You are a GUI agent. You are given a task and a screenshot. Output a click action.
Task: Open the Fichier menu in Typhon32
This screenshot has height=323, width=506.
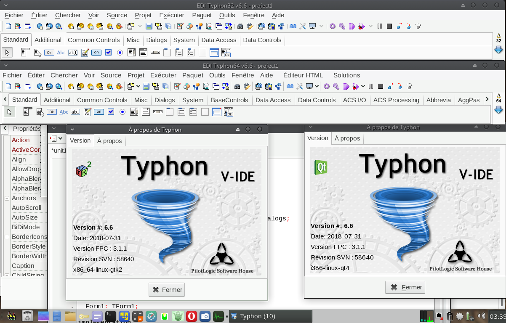coord(14,15)
